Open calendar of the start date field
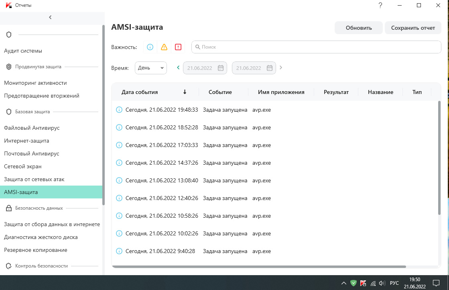Screen dimensions: 449x290 pyautogui.click(x=221, y=68)
